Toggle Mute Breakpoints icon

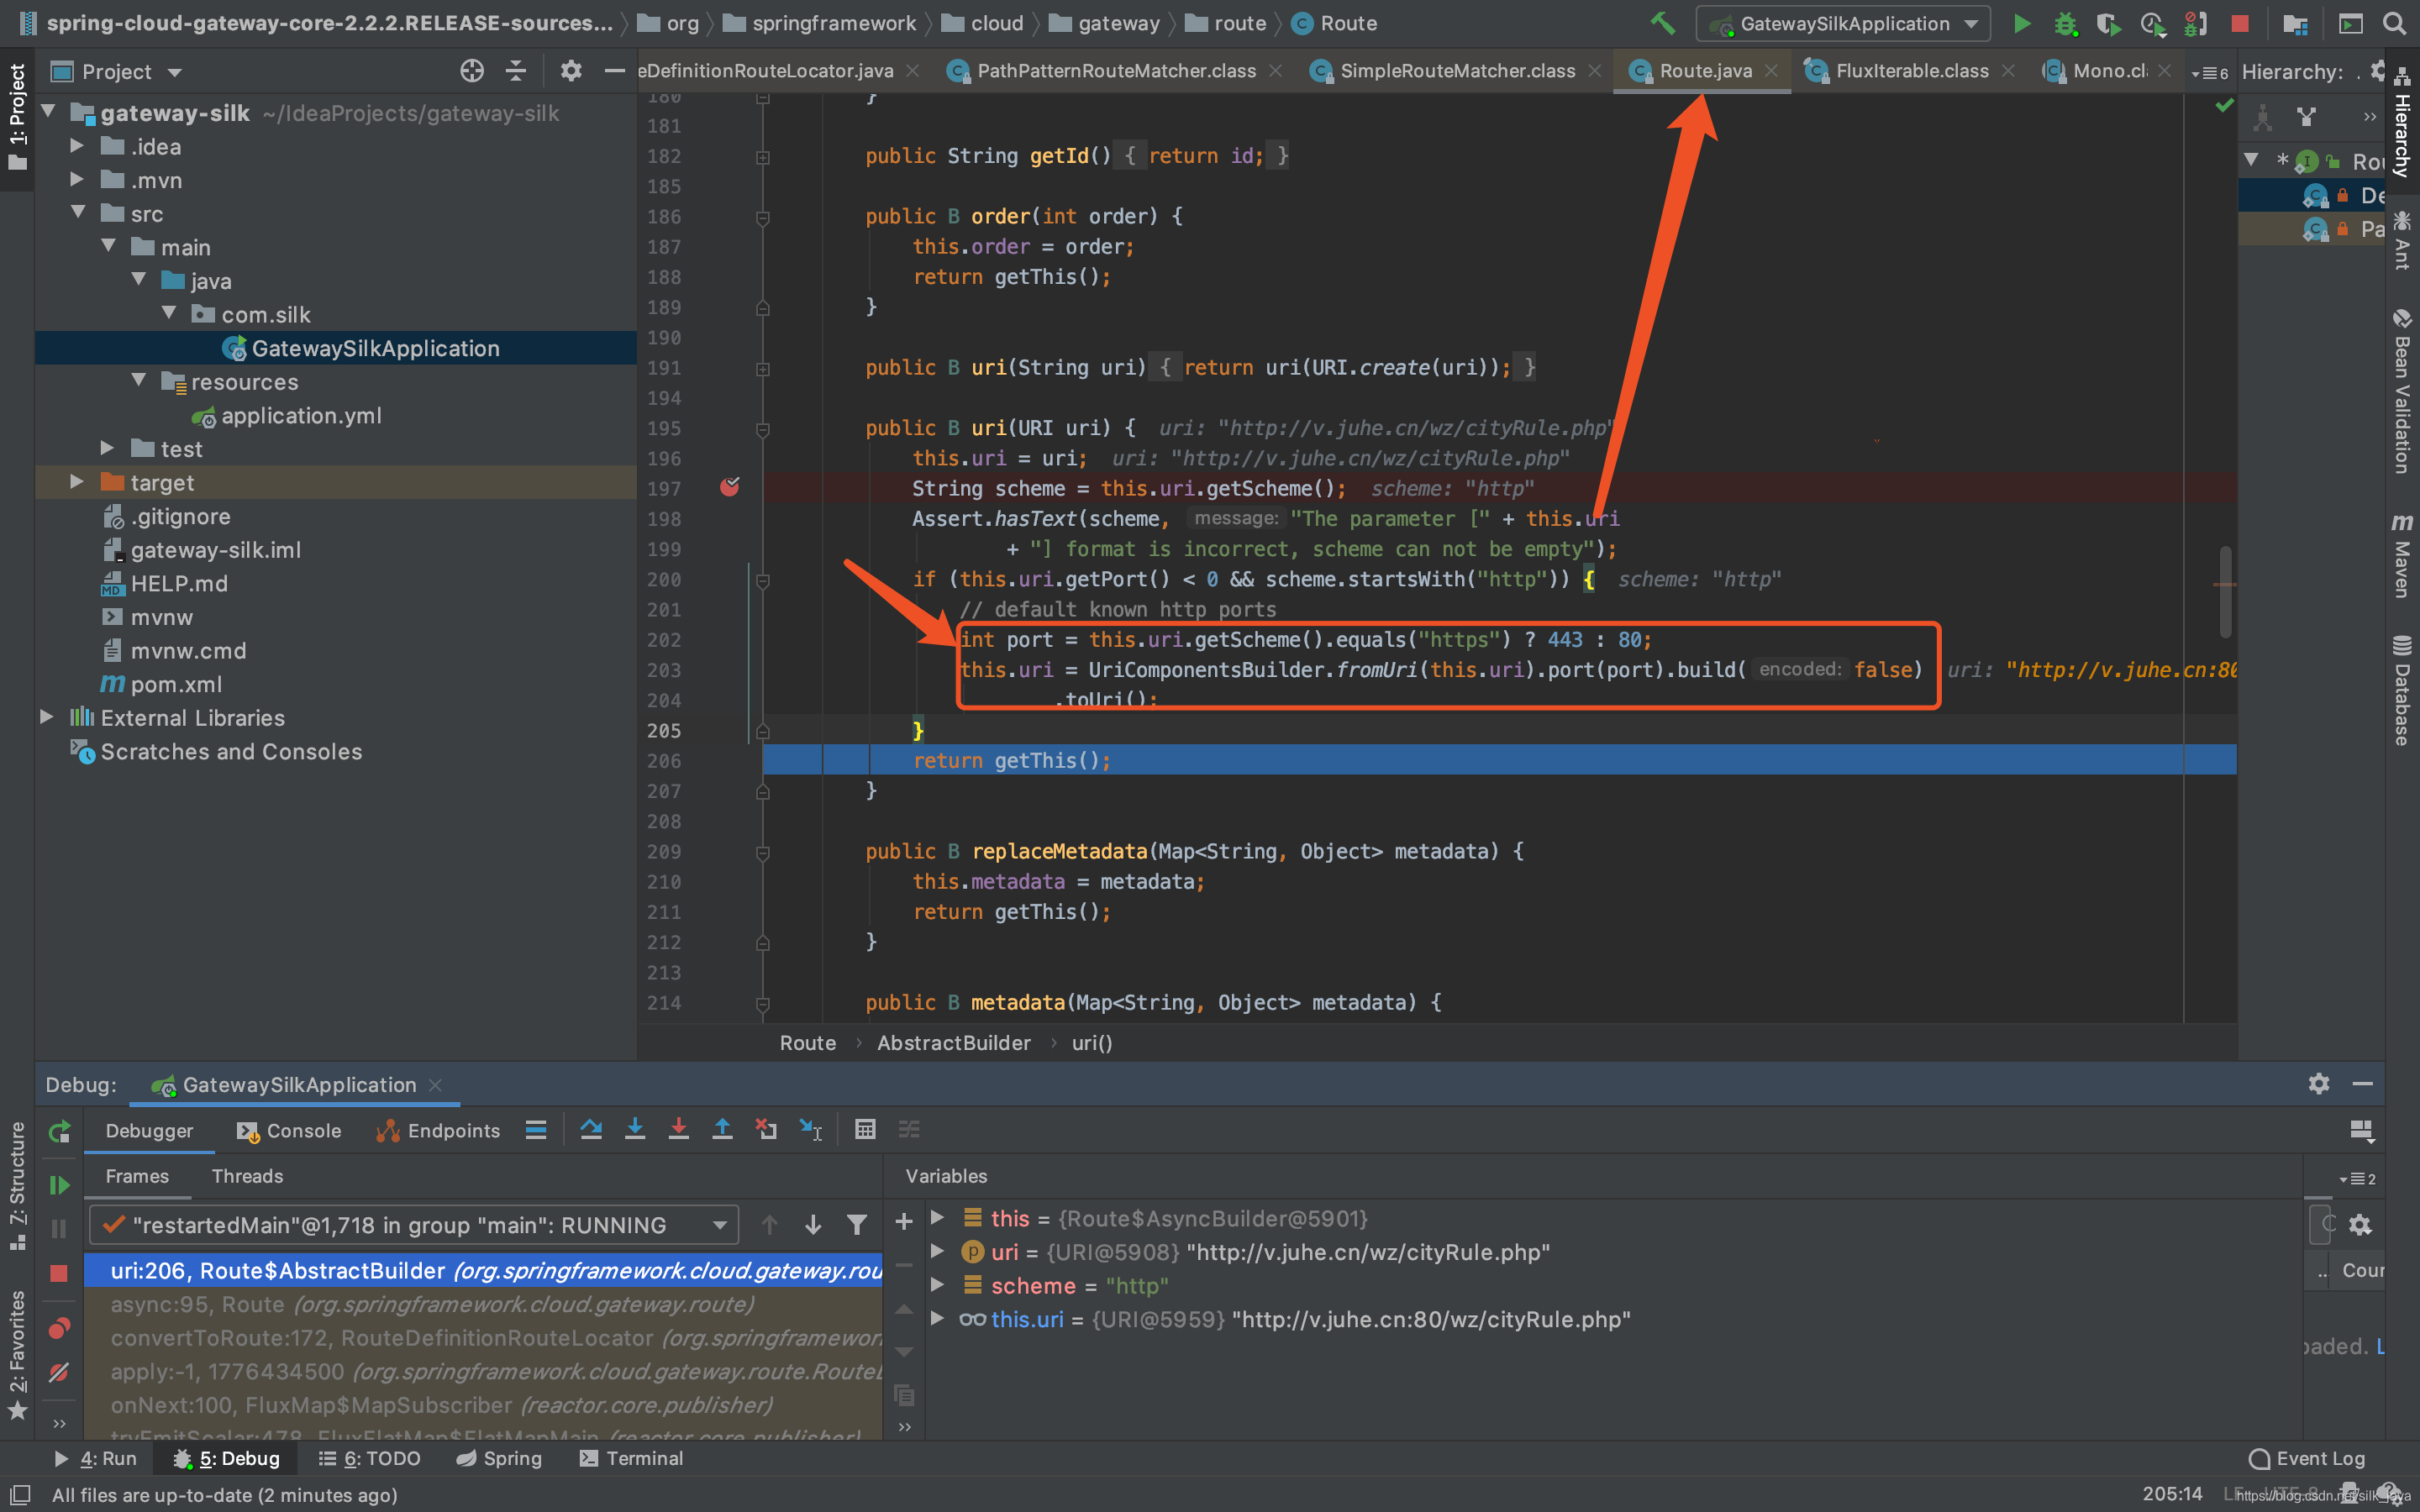click(59, 1373)
